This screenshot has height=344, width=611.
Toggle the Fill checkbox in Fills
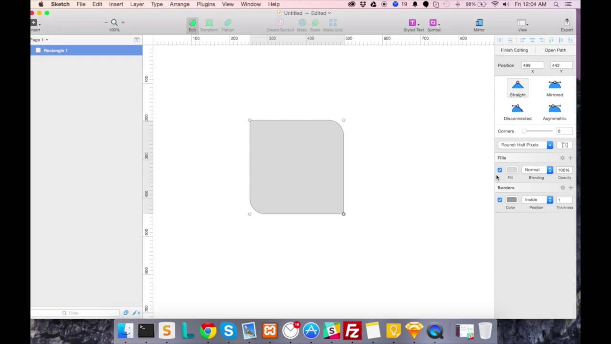(x=500, y=170)
